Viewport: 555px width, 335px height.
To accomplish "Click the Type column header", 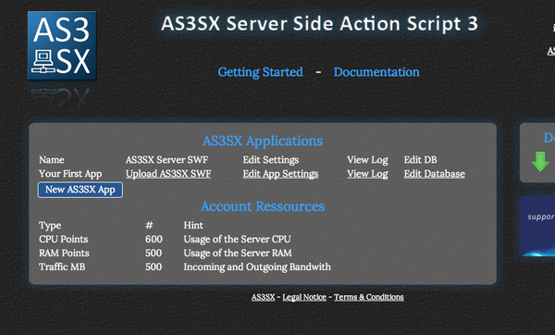I will point(50,226).
